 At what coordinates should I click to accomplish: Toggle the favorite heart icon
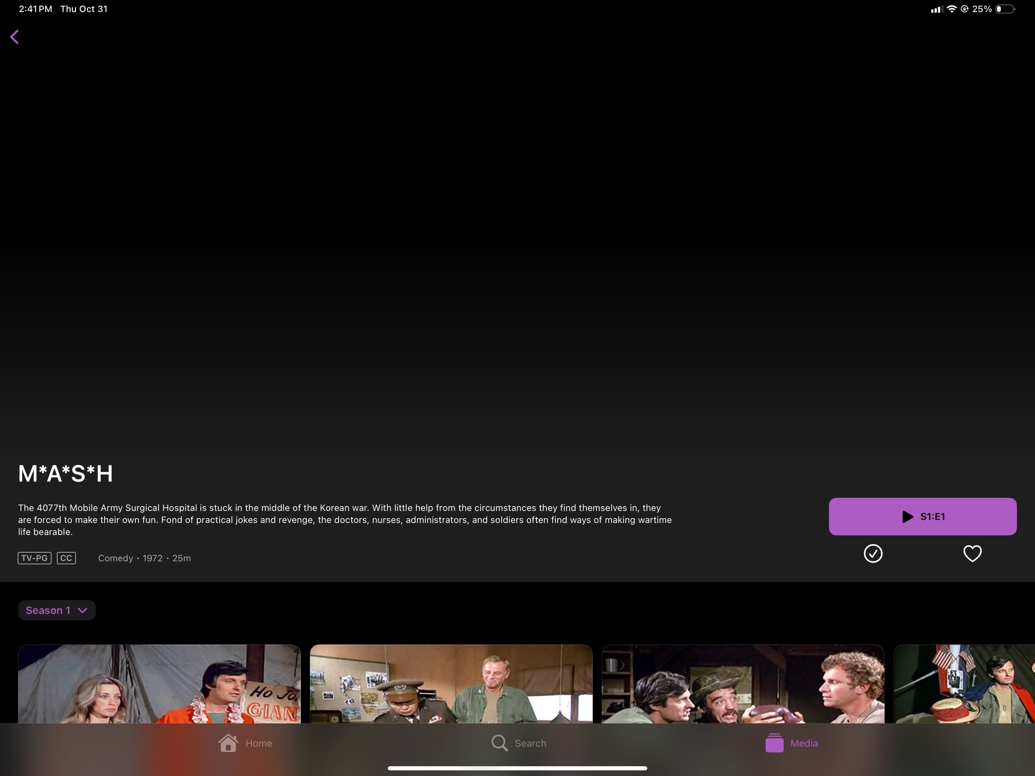972,553
